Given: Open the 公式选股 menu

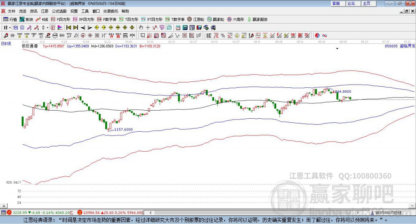Looking at the screenshot, I should (x=59, y=11).
